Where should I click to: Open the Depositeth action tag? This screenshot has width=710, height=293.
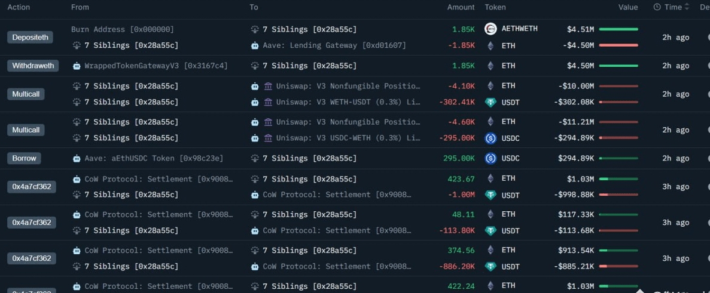pyautogui.click(x=30, y=38)
